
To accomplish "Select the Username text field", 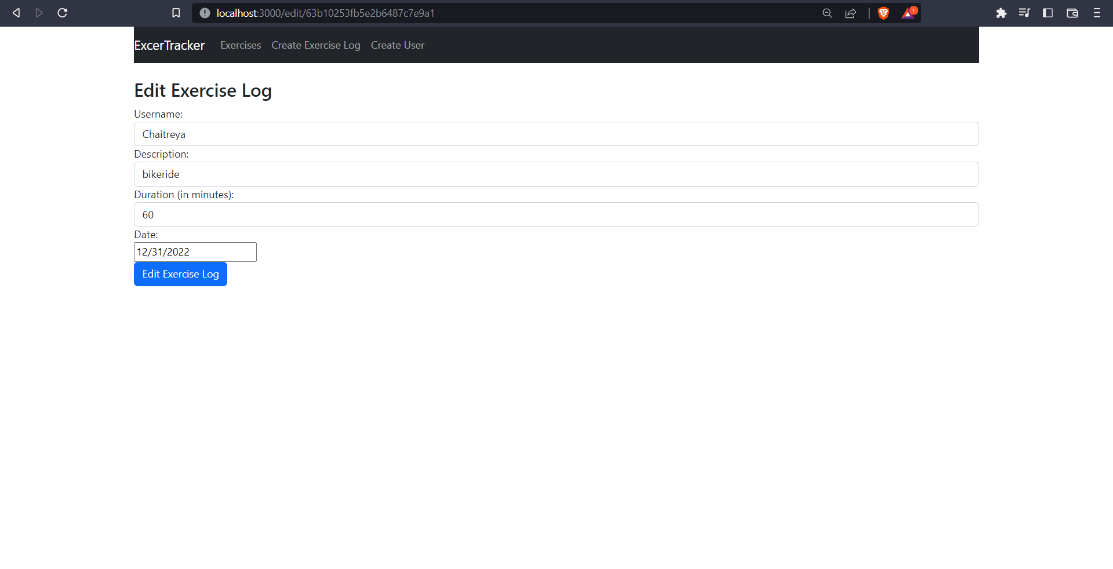I will 556,134.
